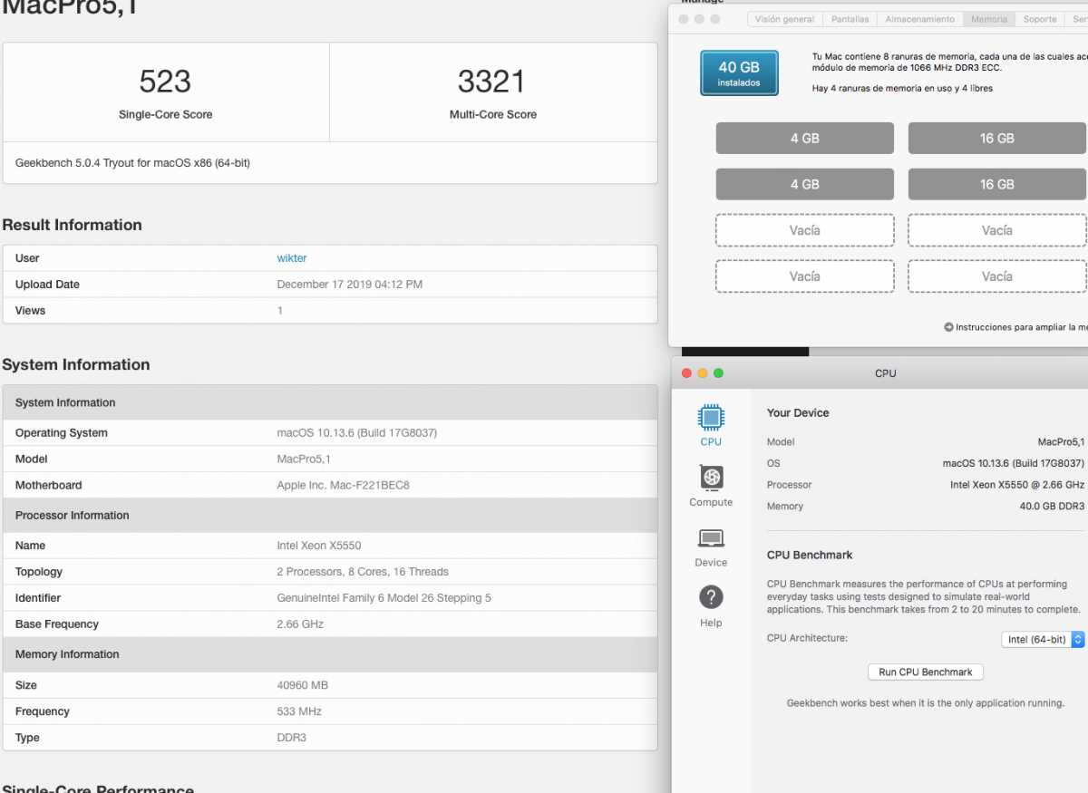The image size is (1088, 793).
Task: Select the upload date December 17 2019 04:12 PM
Action: (x=350, y=285)
